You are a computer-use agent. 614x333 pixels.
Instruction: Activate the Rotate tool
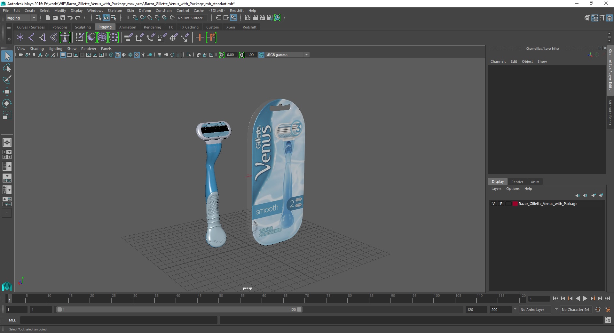7,103
